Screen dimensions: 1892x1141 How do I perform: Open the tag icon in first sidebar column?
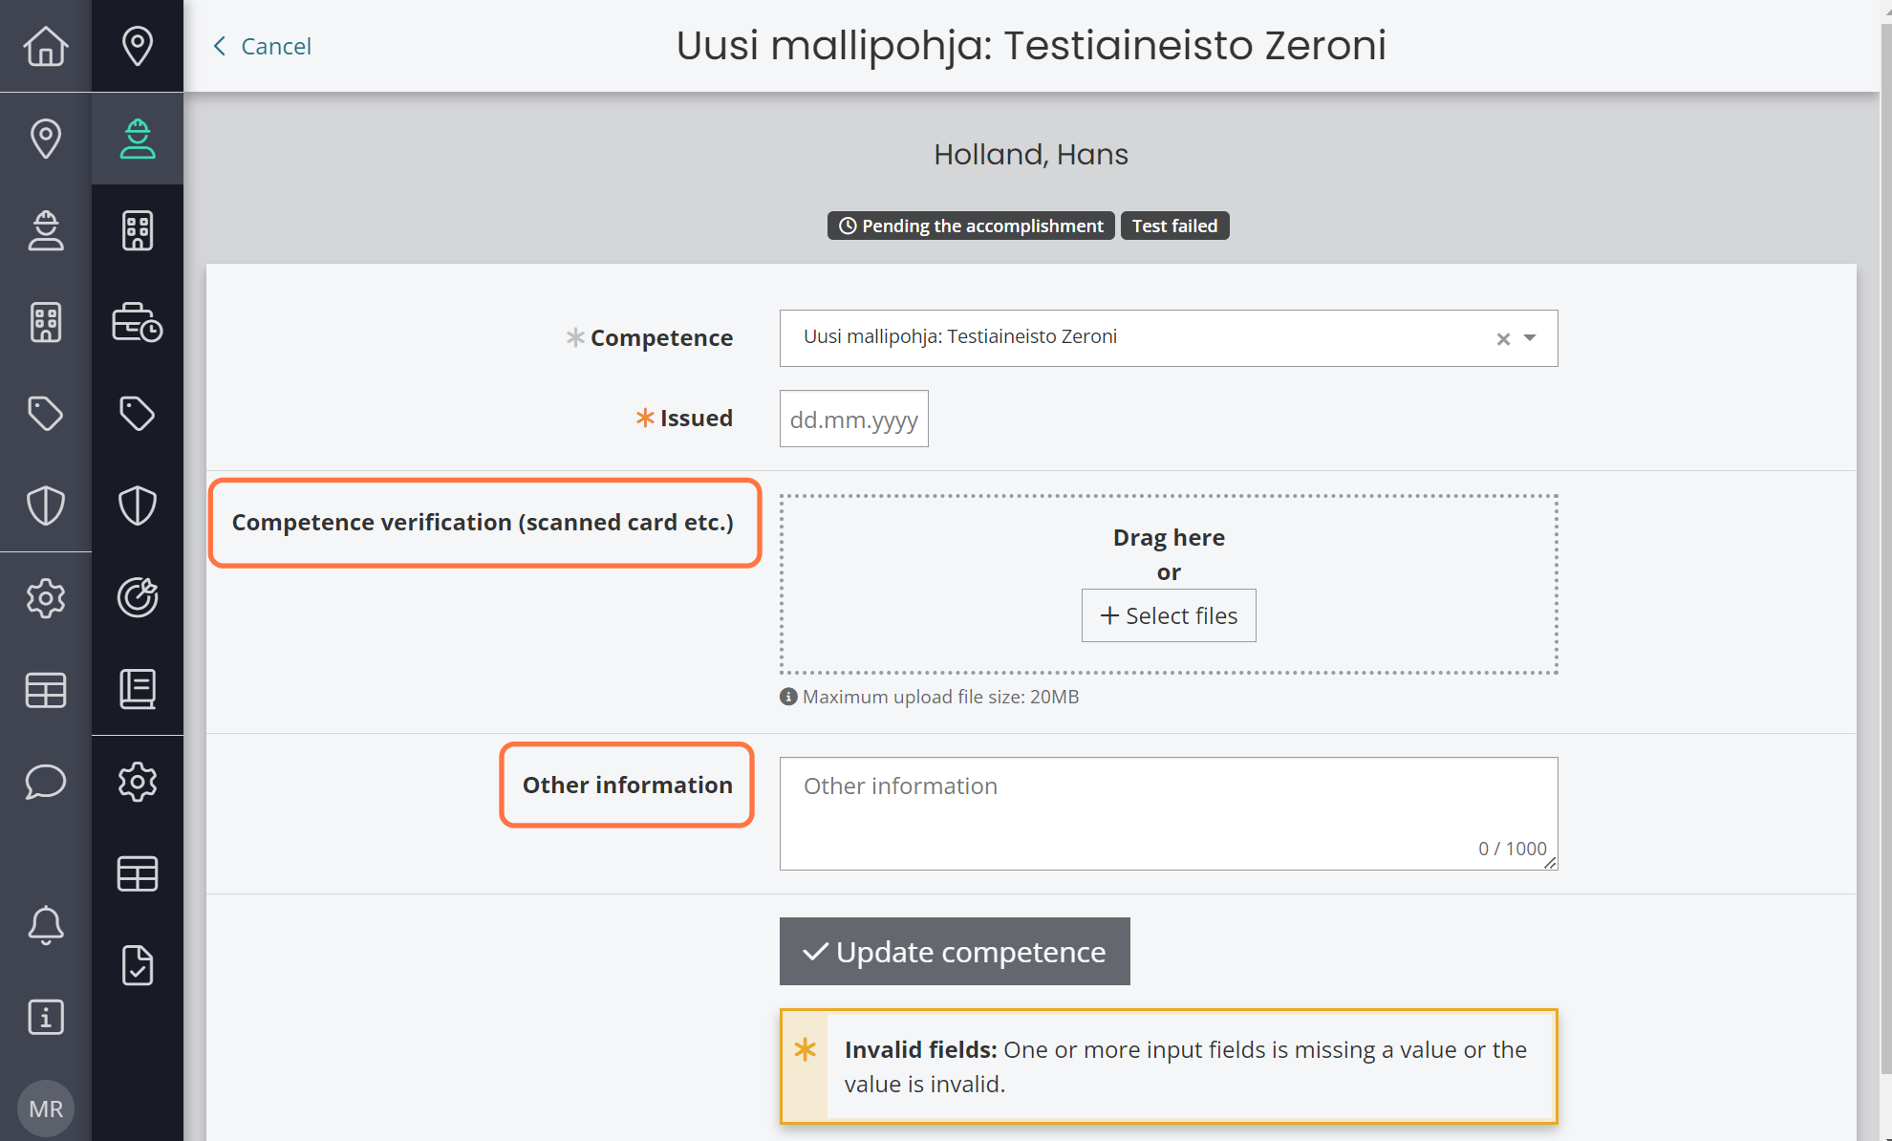(46, 414)
